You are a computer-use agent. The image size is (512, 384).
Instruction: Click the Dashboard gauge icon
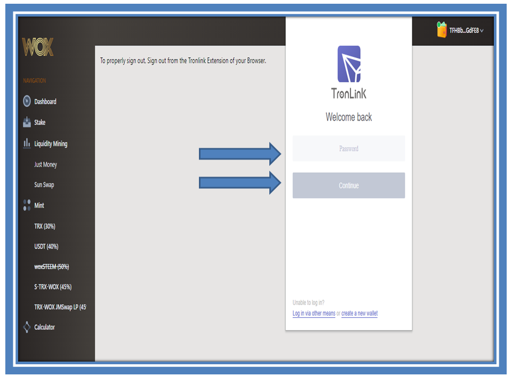coord(27,101)
